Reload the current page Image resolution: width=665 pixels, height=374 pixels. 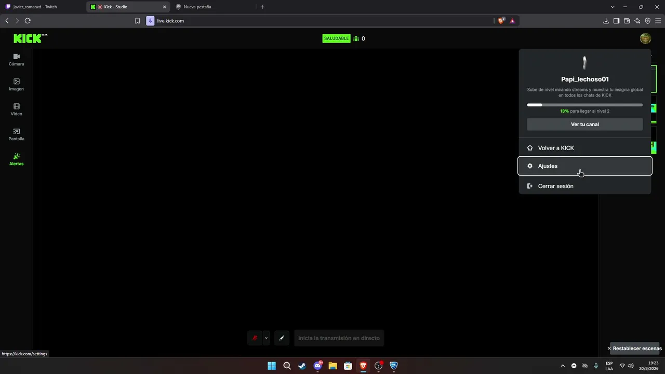(28, 21)
